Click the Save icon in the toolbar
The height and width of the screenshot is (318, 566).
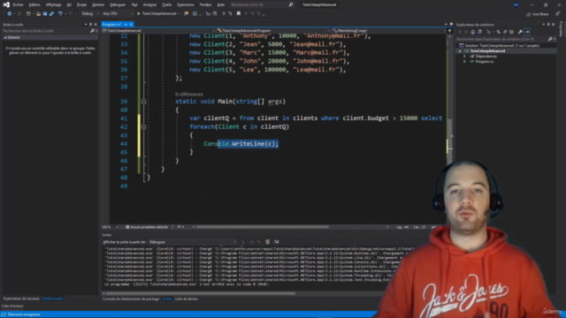45,14
